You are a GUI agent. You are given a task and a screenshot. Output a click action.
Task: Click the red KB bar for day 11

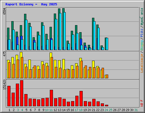[51, 98]
